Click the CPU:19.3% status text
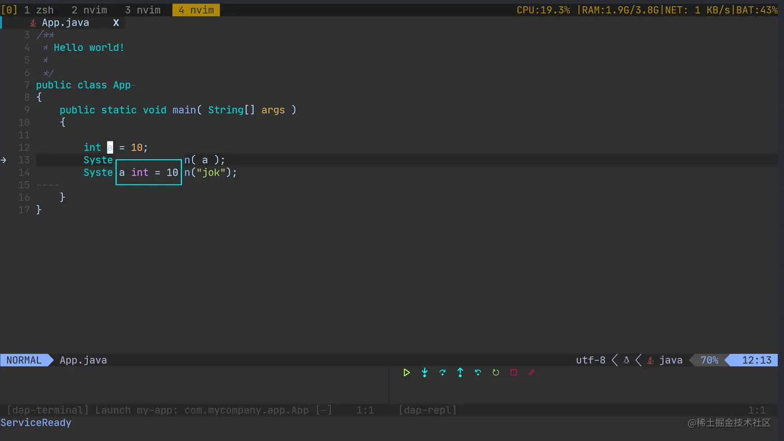Screen dimensions: 784x441 pyautogui.click(x=543, y=10)
